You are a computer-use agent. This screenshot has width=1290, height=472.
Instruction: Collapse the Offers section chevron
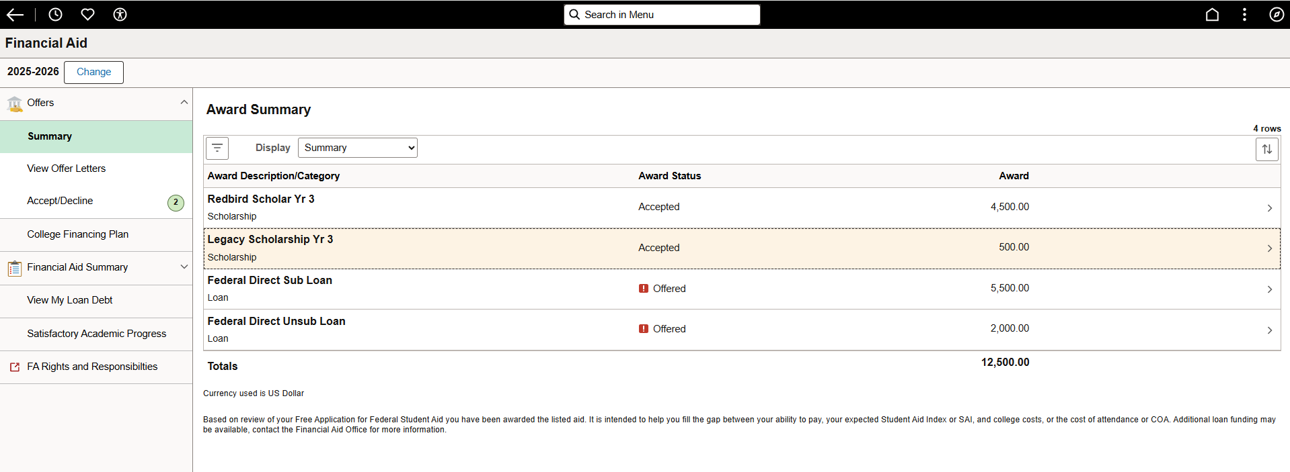point(184,102)
